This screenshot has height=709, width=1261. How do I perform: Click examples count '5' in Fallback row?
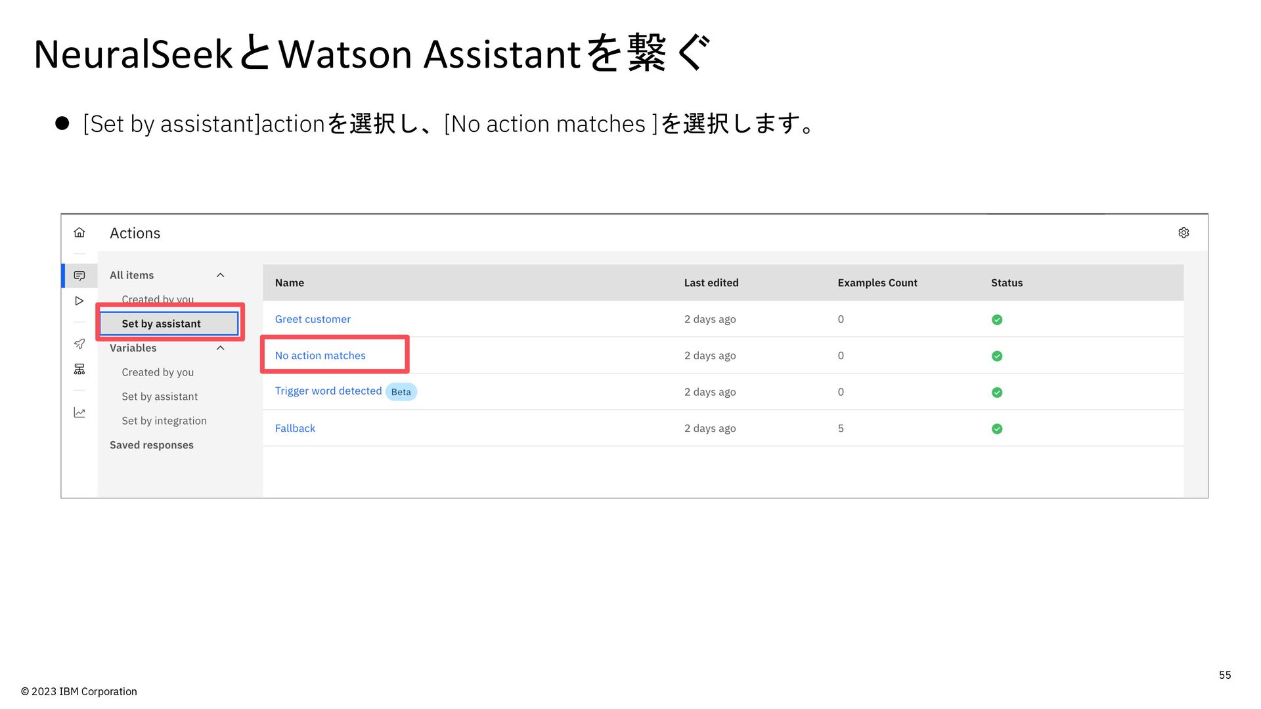tap(841, 428)
